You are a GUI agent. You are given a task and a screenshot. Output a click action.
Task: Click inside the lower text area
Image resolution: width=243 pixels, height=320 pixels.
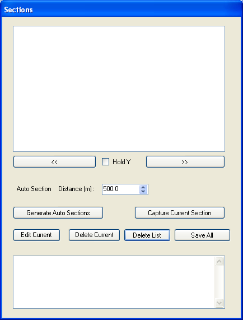[x=114, y=282]
